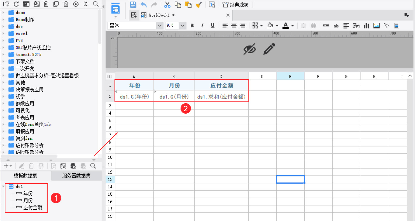Search datasets with magnifier icon
The image size is (415, 221).
point(93,166)
